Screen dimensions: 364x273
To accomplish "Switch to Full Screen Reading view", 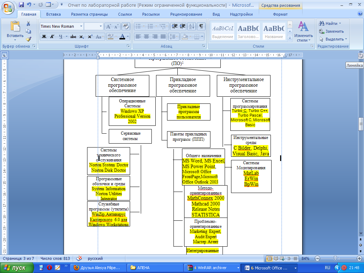I will coord(276,258).
